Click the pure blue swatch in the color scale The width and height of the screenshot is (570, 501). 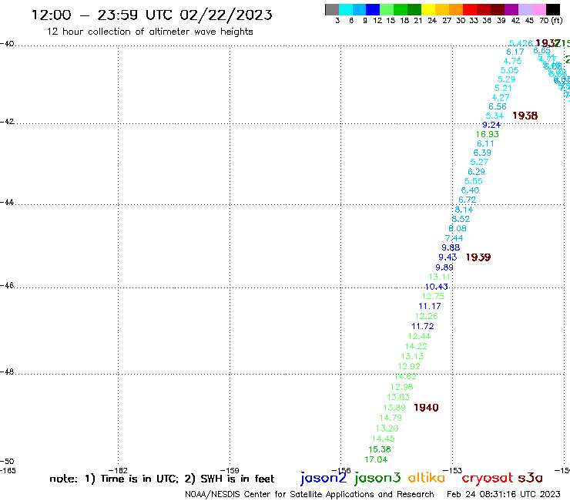[373, 9]
